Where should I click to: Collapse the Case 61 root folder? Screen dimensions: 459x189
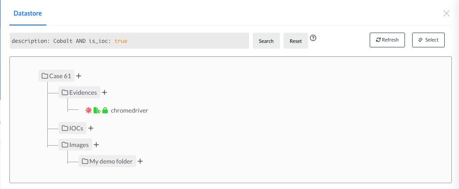click(x=56, y=76)
